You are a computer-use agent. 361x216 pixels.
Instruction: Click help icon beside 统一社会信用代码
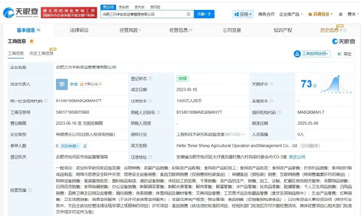click(46, 101)
